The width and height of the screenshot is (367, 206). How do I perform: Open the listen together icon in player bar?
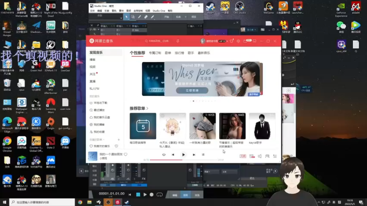[267, 156]
